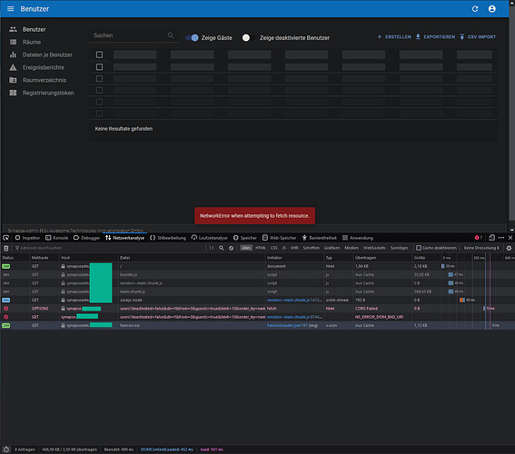
Task: Open the hamburger menu in the header
Action: tap(11, 9)
